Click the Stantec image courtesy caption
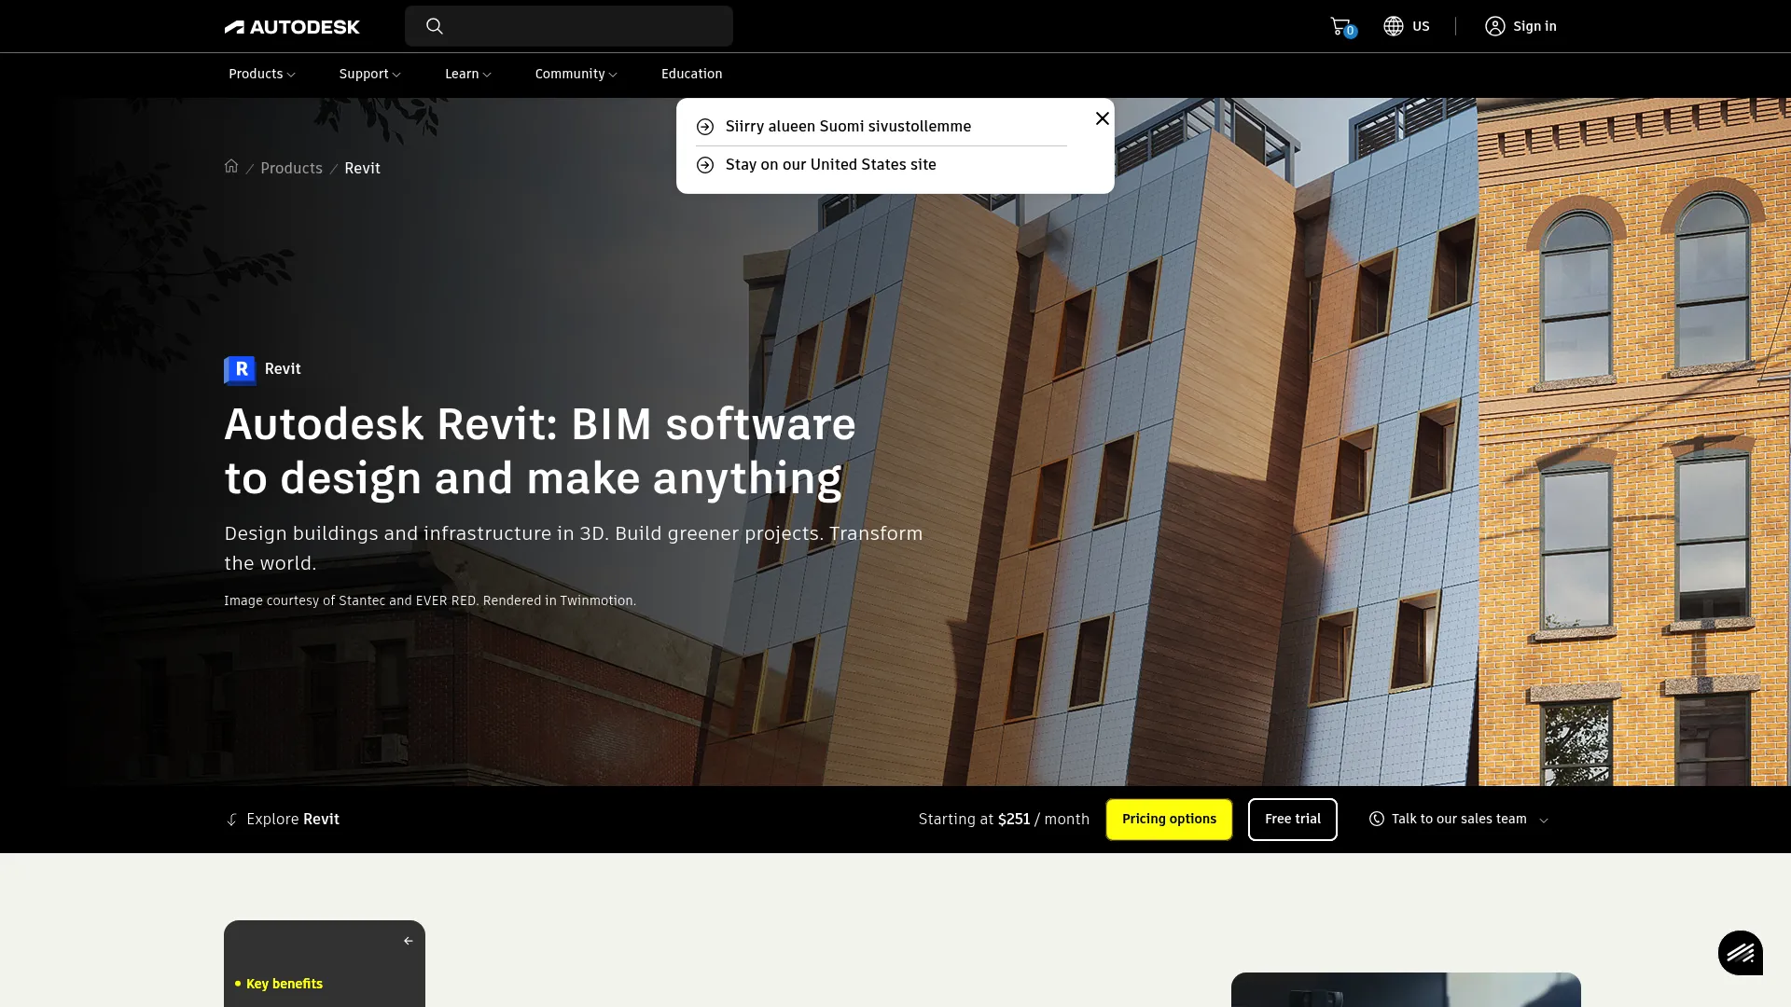The height and width of the screenshot is (1007, 1791). tap(430, 601)
